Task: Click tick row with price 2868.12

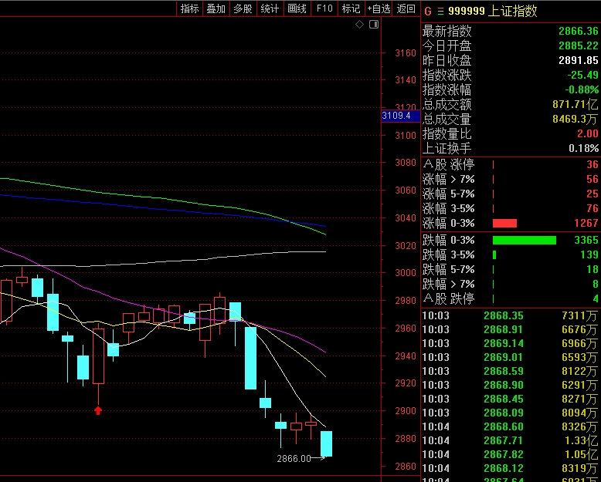Action: [x=511, y=468]
